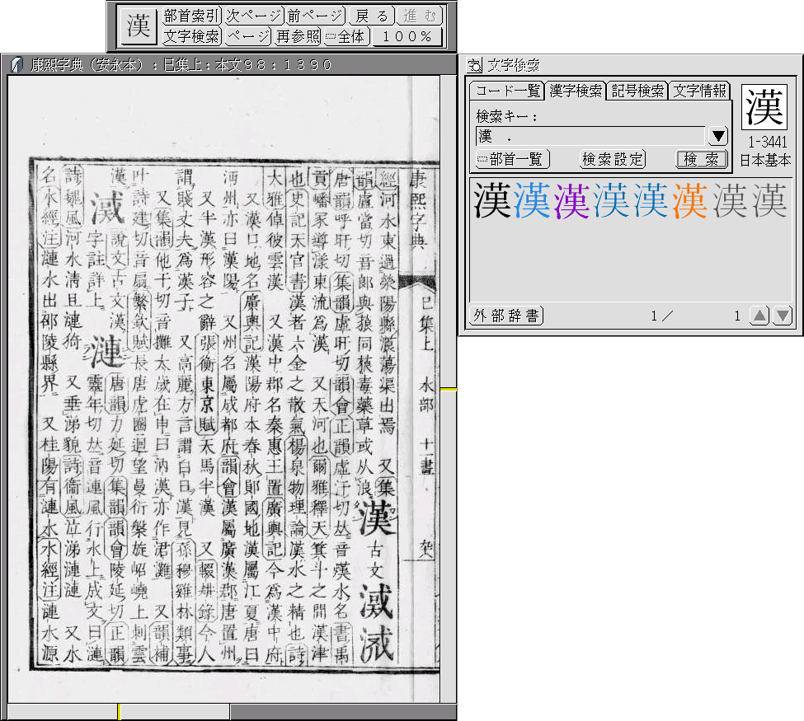Open the 文字情報 tab
This screenshot has height=721, width=804.
(699, 91)
